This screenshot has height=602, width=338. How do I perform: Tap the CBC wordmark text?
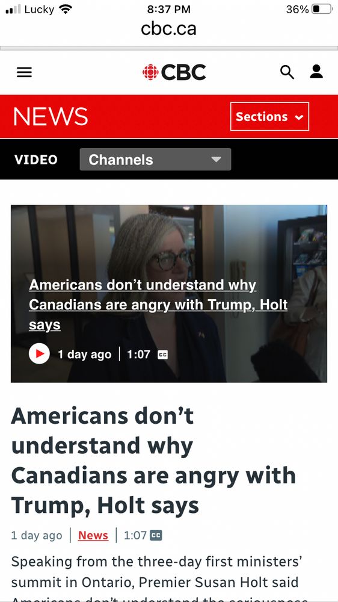click(x=183, y=72)
